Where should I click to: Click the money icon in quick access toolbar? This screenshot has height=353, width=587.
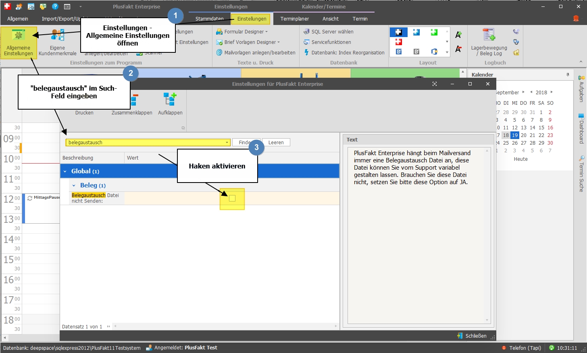coord(43,6)
